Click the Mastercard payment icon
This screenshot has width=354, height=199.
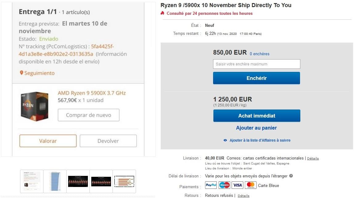coord(251,185)
